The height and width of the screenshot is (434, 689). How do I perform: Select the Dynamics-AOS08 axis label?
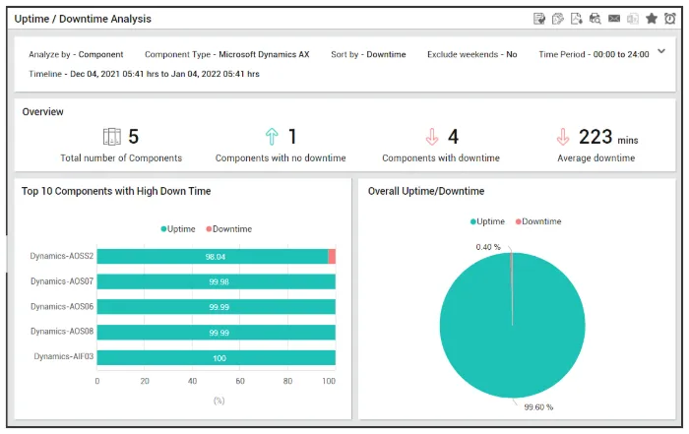click(x=62, y=332)
